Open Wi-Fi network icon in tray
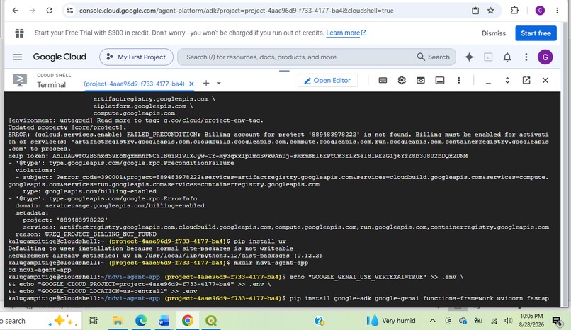 [494, 321]
